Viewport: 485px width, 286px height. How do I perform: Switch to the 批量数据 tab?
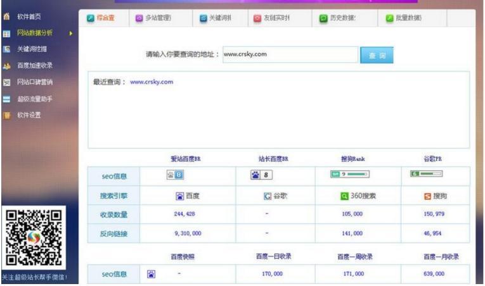[x=412, y=18]
